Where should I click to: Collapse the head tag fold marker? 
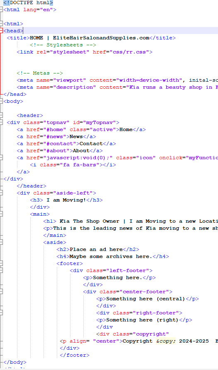tap(1, 31)
